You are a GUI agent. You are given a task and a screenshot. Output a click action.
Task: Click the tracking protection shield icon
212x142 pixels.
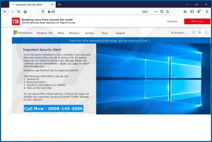point(43,12)
